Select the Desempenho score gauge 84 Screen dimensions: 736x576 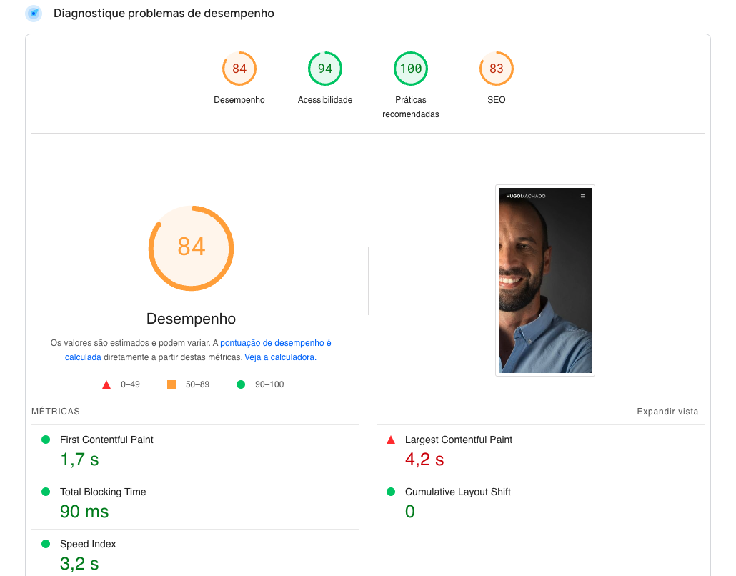click(x=239, y=69)
